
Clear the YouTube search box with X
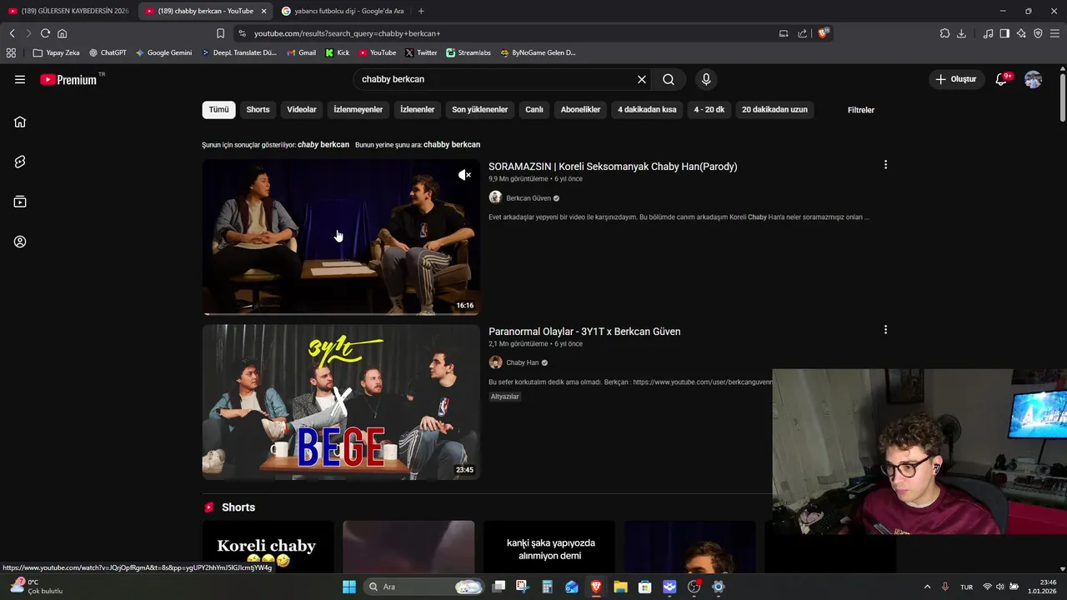(x=642, y=79)
